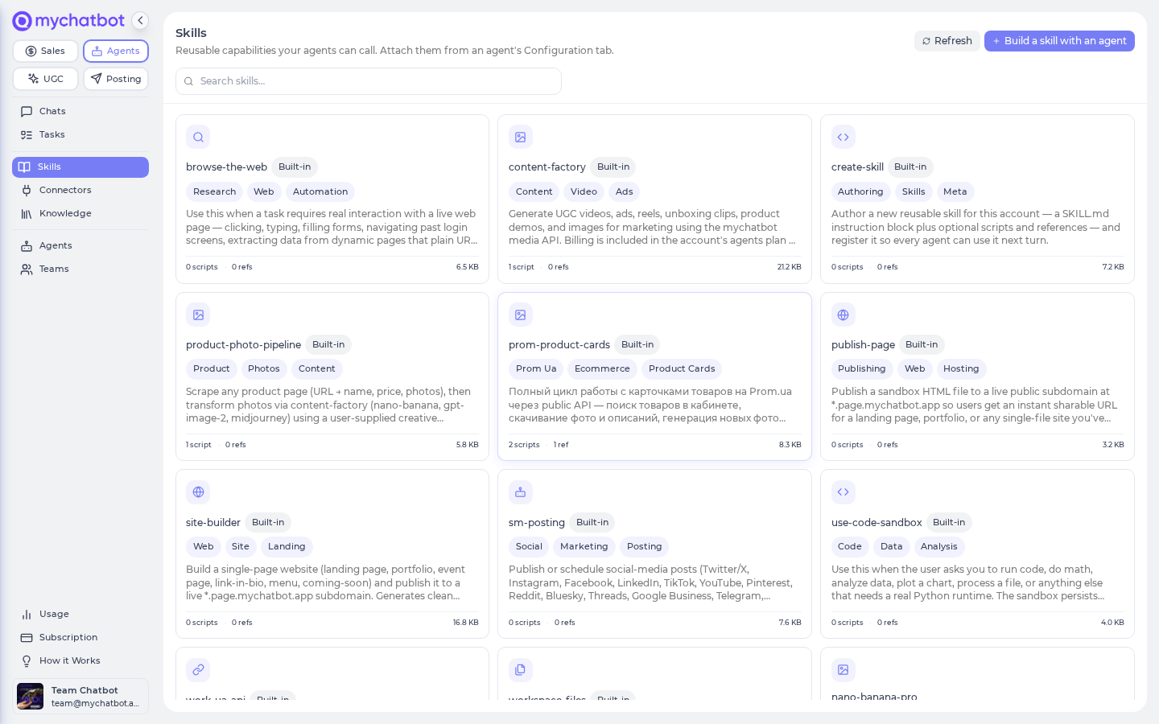Open Knowledge in the sidebar
The height and width of the screenshot is (724, 1159).
[80, 214]
